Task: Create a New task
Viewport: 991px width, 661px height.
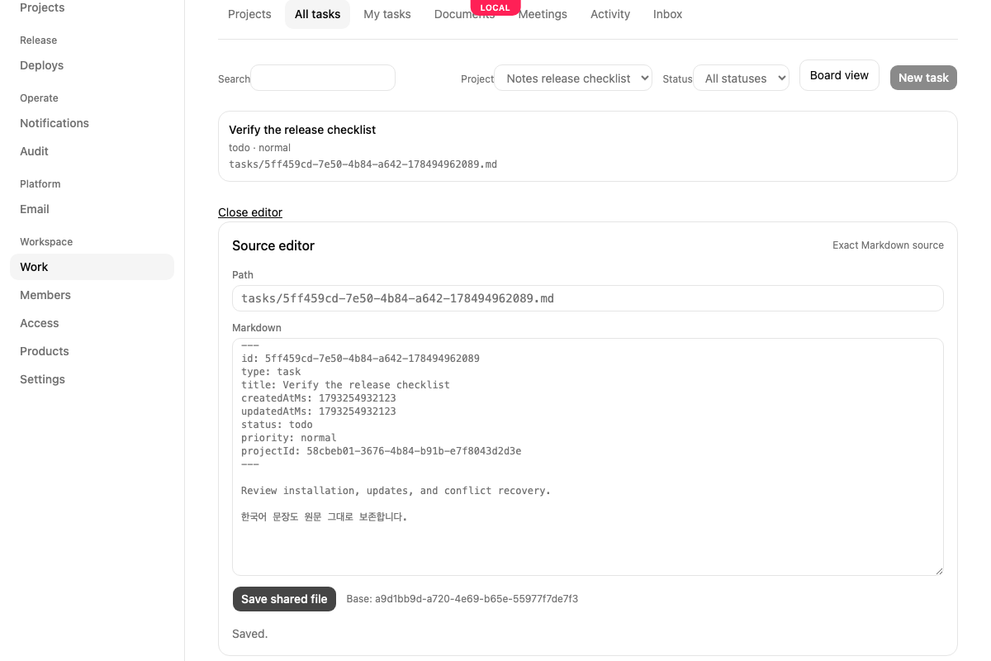Action: (923, 78)
